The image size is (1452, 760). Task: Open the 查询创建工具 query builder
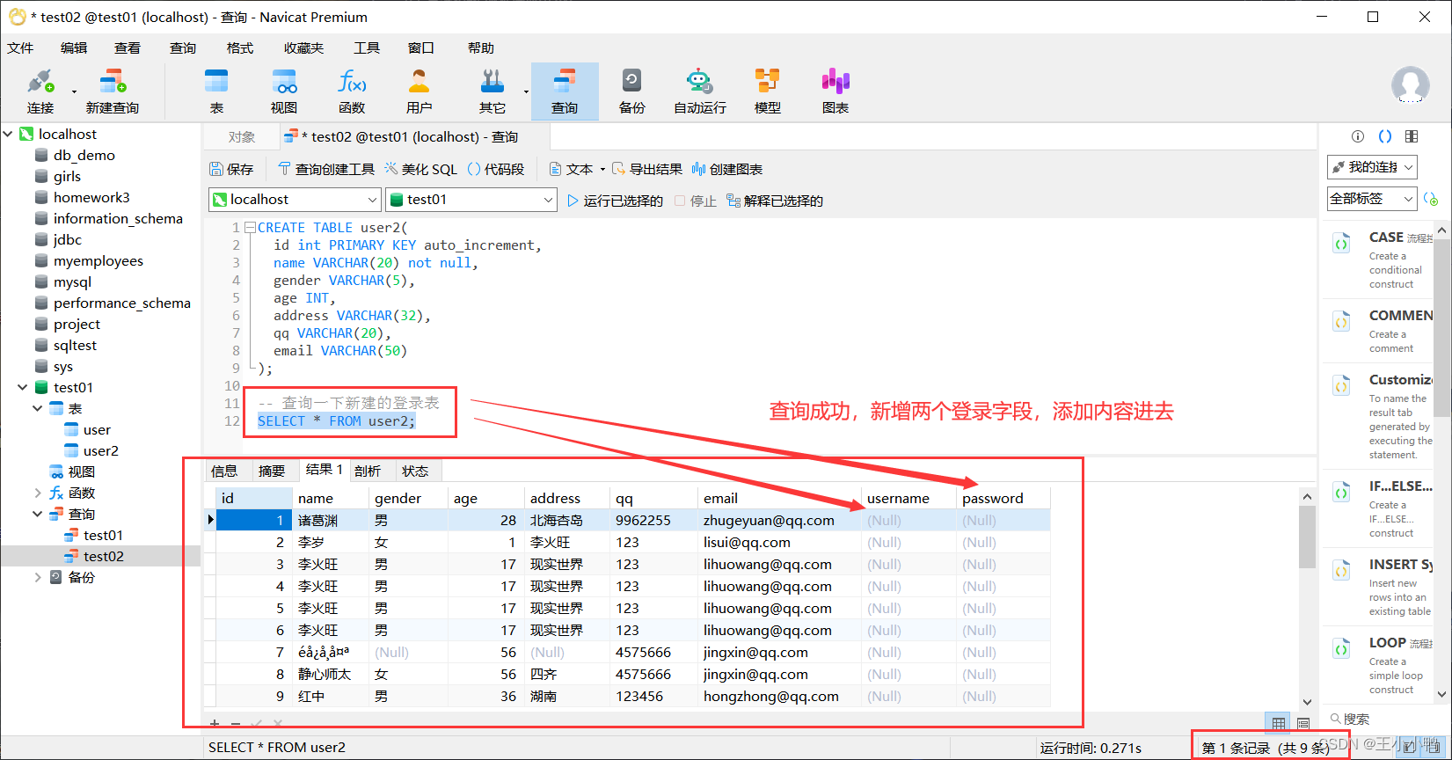(326, 169)
